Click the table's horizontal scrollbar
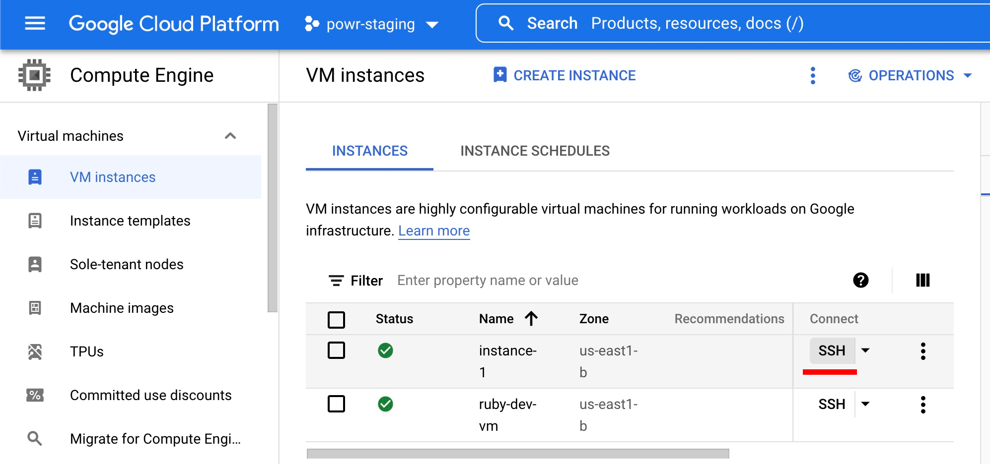990x464 pixels. [517, 454]
